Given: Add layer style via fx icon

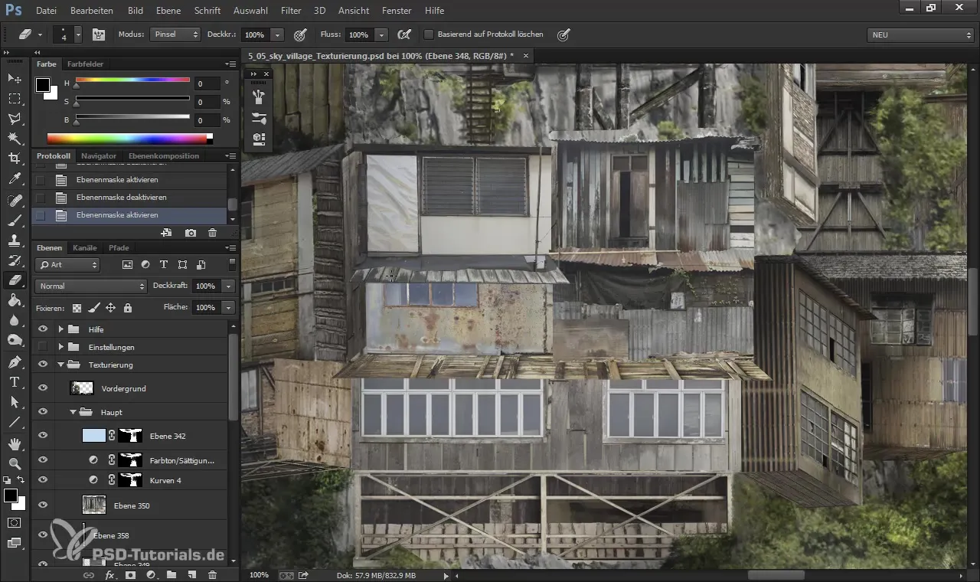Looking at the screenshot, I should pyautogui.click(x=109, y=574).
